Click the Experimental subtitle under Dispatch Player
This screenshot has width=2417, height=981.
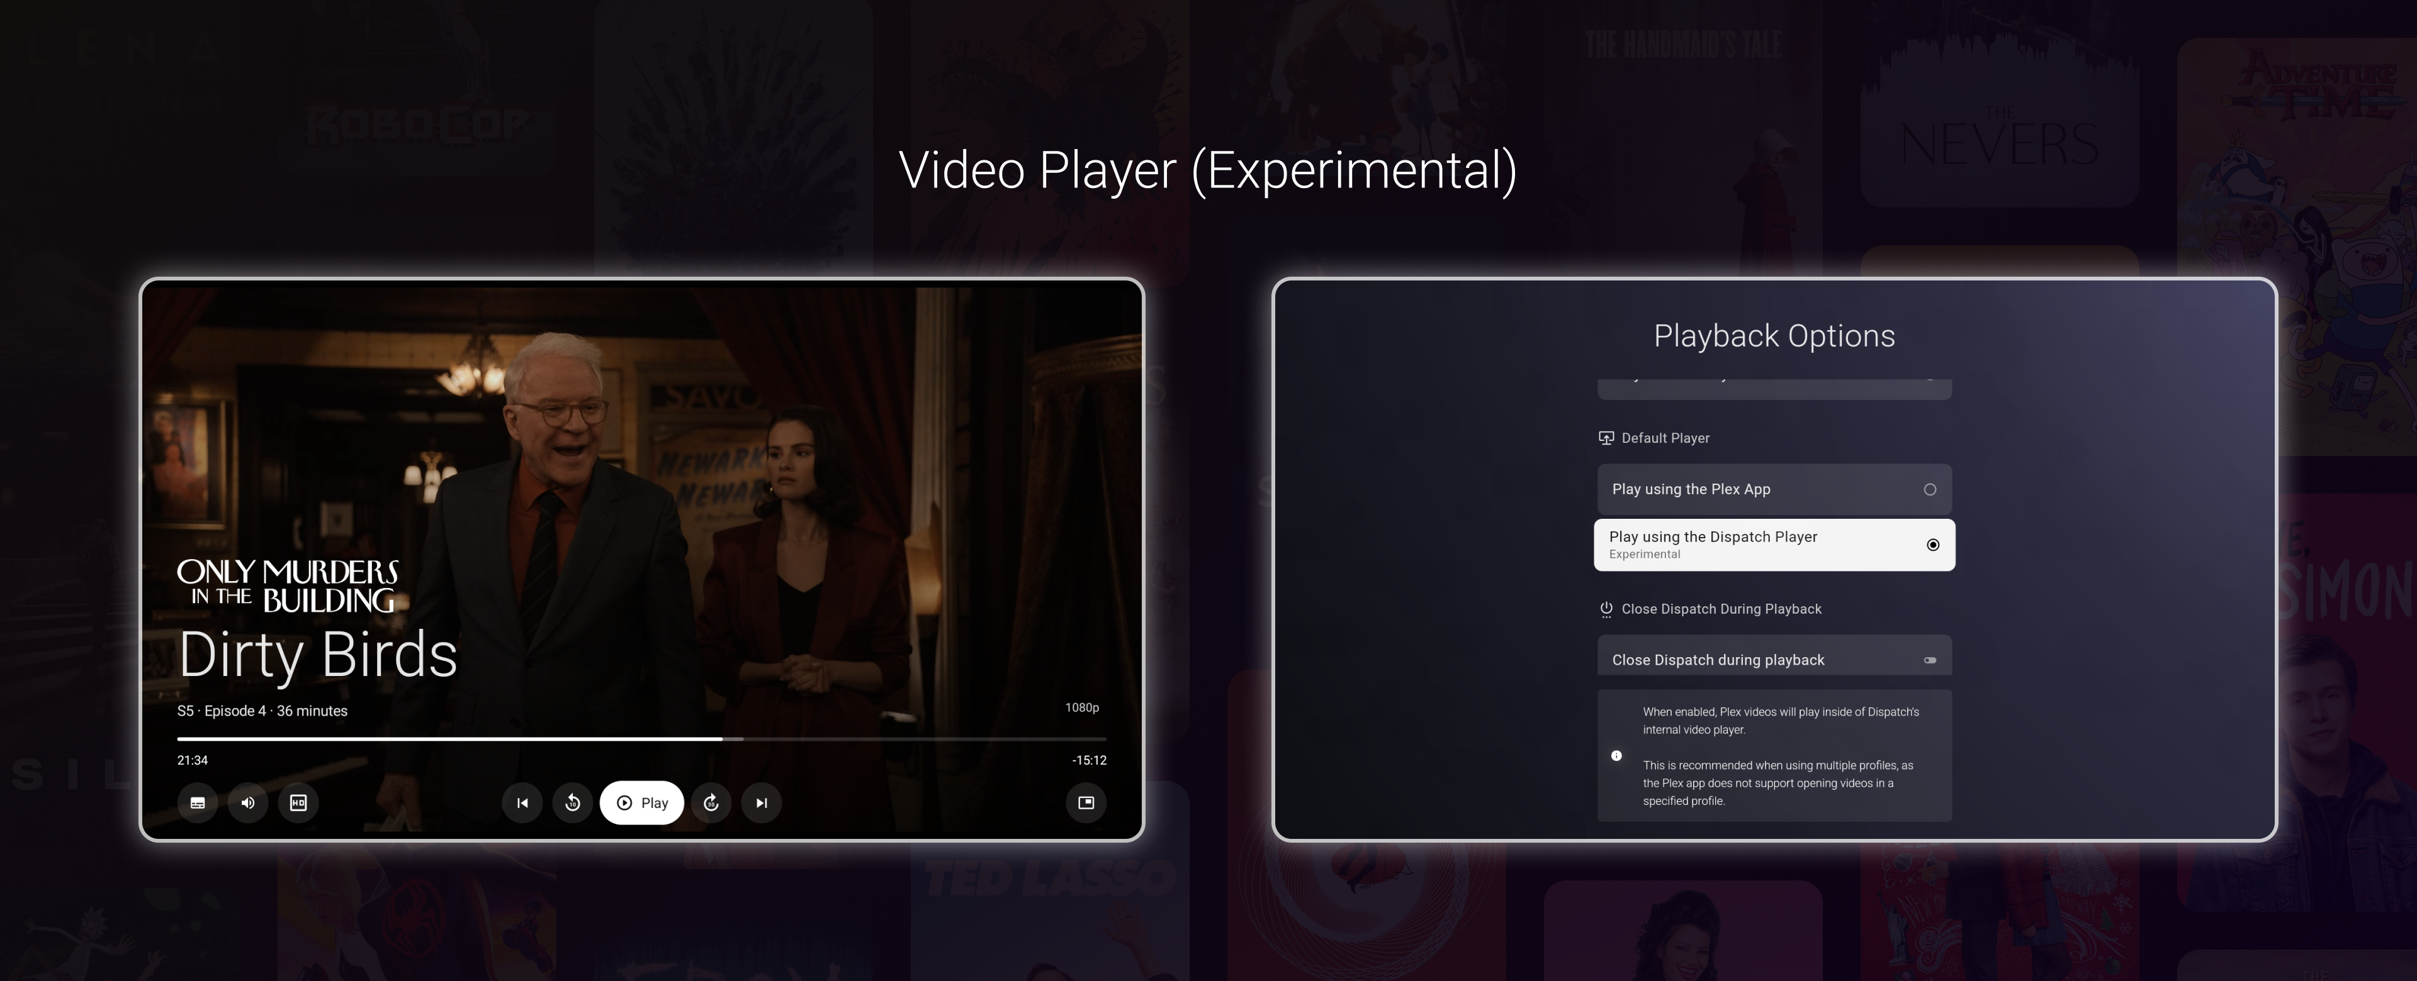1645,554
